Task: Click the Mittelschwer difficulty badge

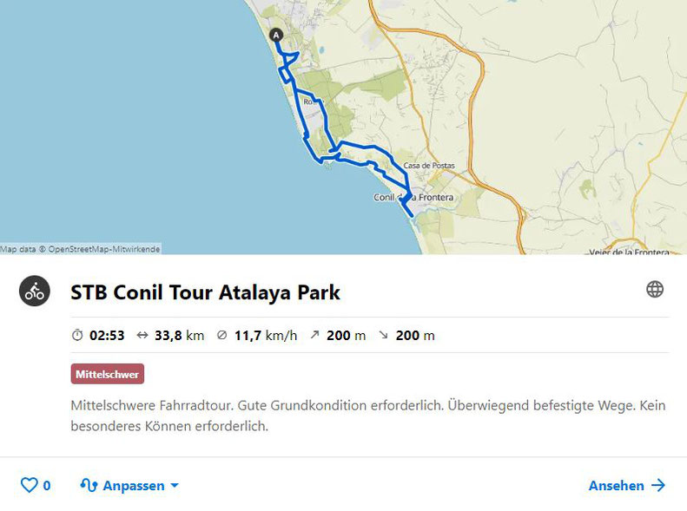Action: [108, 374]
